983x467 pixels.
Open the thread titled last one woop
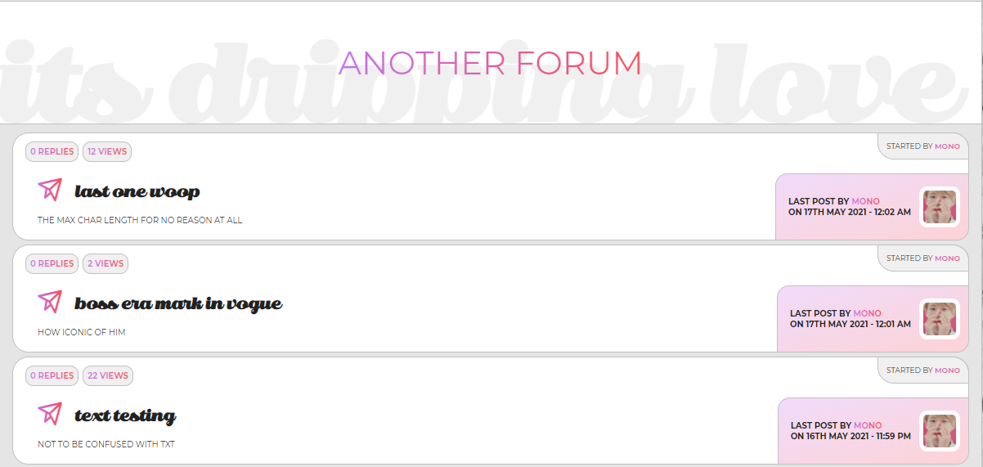137,192
